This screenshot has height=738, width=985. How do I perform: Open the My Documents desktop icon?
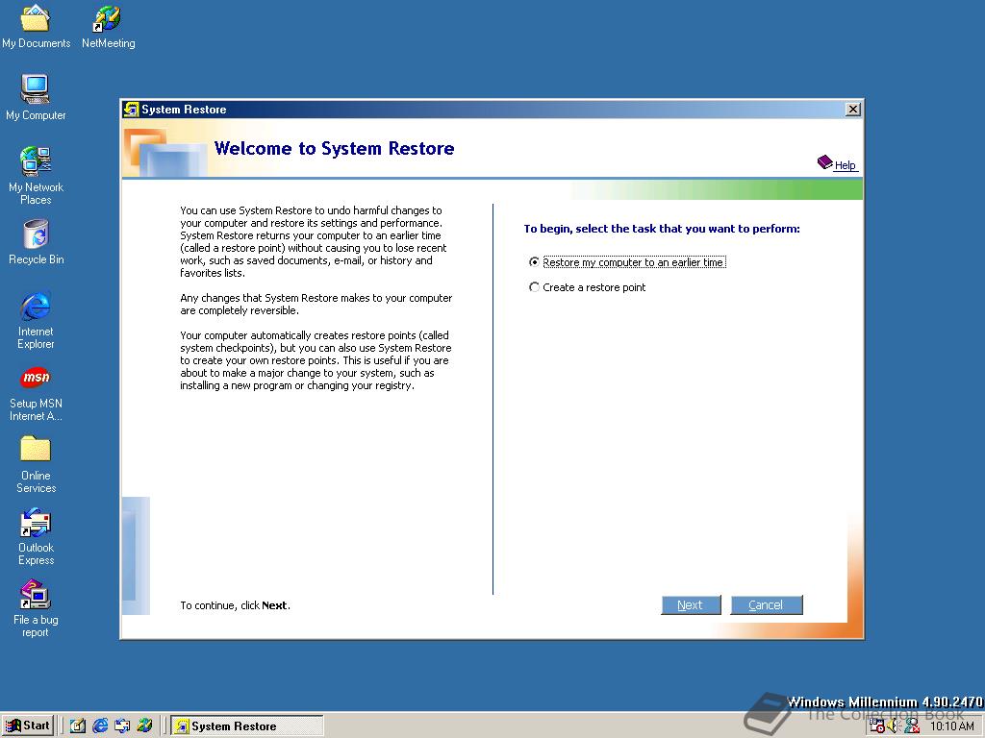point(36,26)
